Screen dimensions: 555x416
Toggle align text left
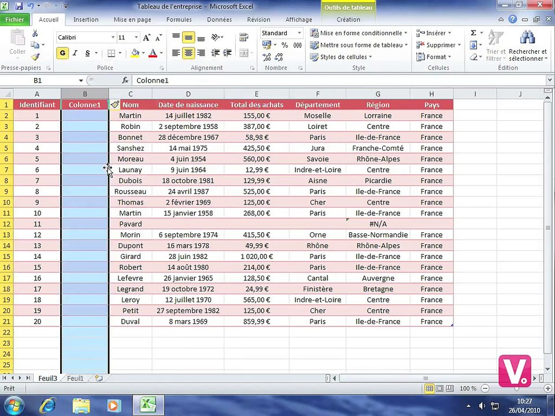click(x=176, y=53)
